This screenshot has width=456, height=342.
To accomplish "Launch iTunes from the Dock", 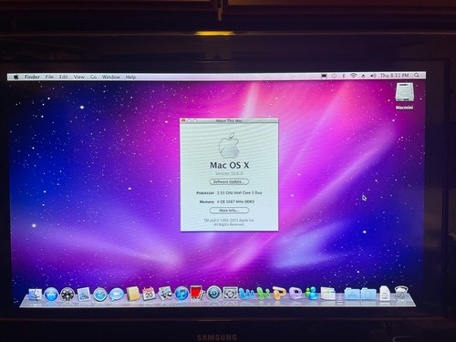I will coord(181,294).
